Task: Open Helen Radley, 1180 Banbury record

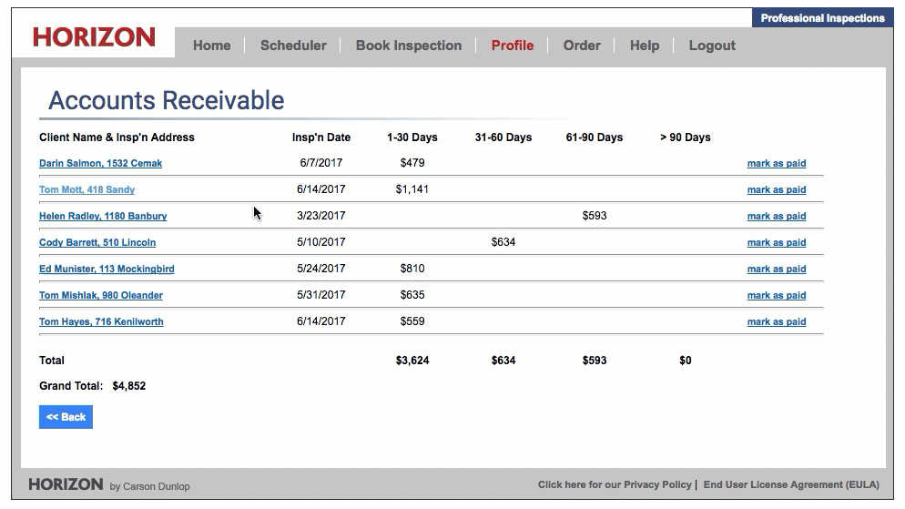Action: (103, 217)
